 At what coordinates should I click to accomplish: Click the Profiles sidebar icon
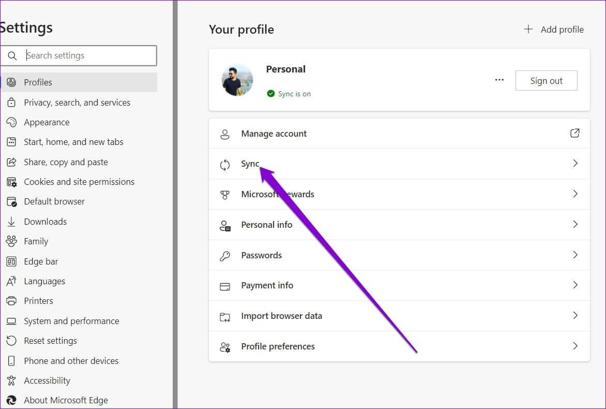[11, 82]
